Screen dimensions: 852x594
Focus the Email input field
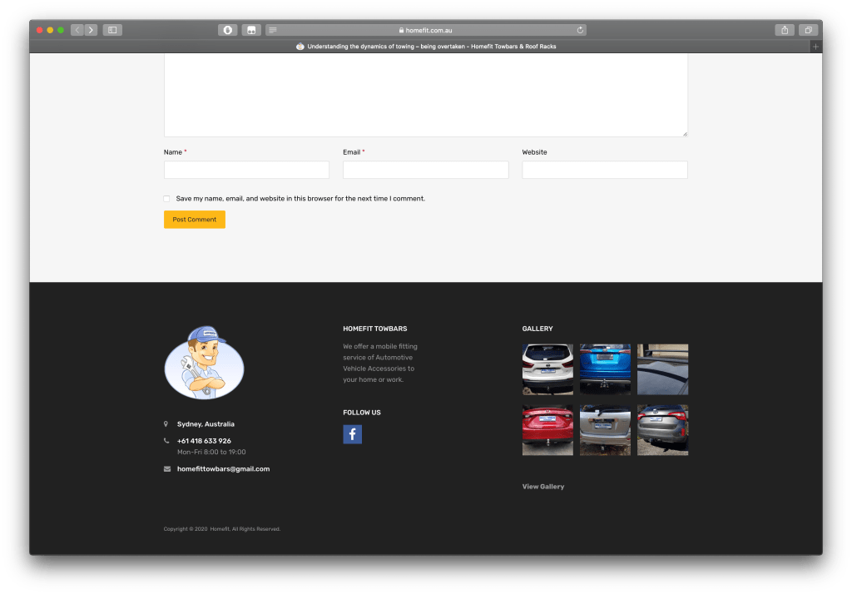425,170
